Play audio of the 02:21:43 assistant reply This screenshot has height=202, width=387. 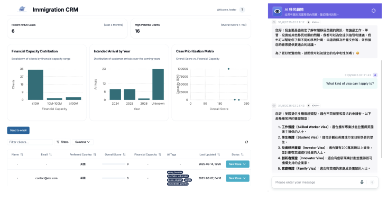[309, 105]
